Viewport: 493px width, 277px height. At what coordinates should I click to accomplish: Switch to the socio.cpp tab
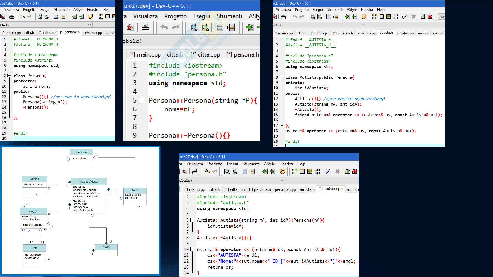[438, 33]
